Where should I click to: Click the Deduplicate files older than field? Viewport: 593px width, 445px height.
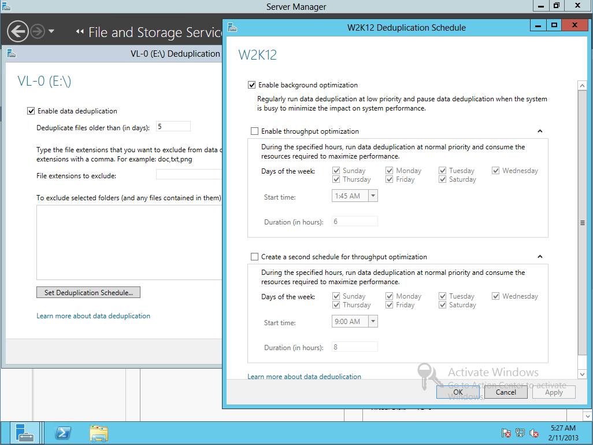click(173, 127)
